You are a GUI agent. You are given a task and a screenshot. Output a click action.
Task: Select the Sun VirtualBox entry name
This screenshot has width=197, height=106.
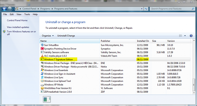coord(51,45)
